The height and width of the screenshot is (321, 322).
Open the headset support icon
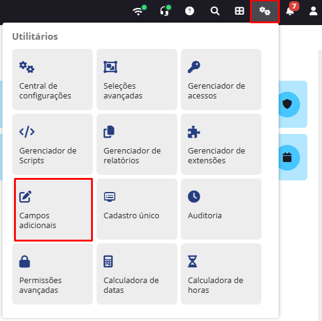pos(166,10)
